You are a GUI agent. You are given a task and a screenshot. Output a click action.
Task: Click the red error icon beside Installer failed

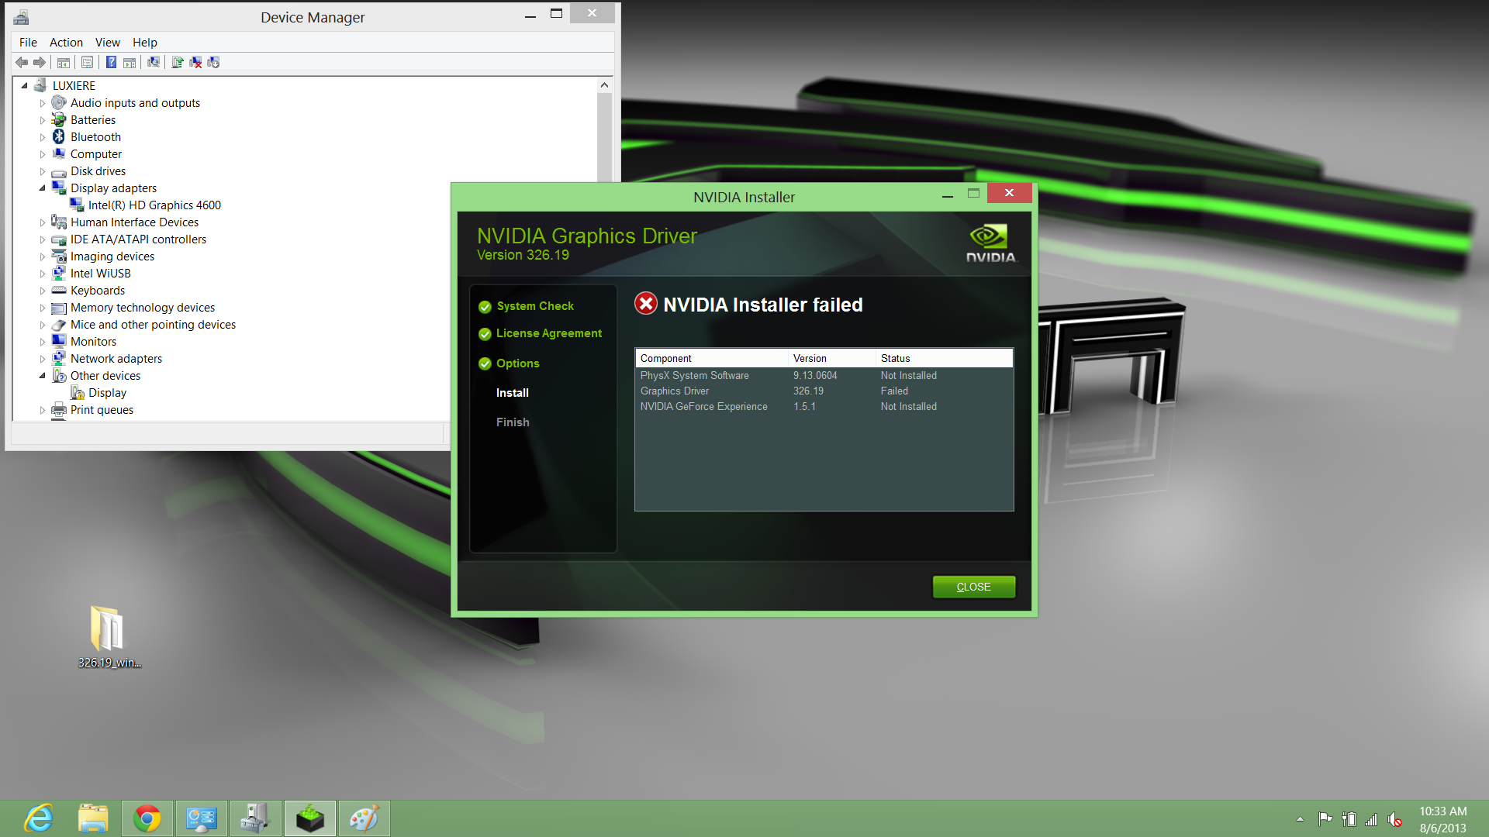[646, 304]
